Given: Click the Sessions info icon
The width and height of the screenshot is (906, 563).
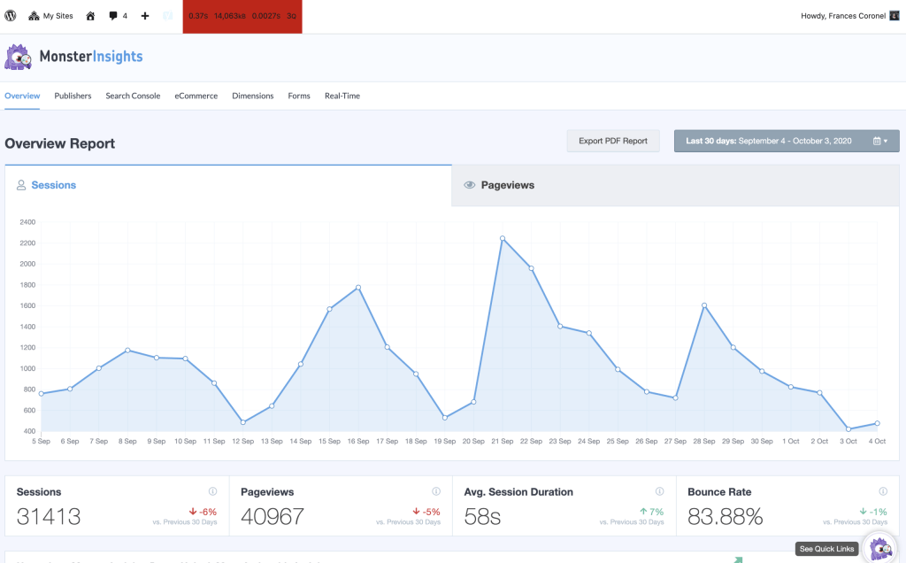Looking at the screenshot, I should (x=213, y=491).
